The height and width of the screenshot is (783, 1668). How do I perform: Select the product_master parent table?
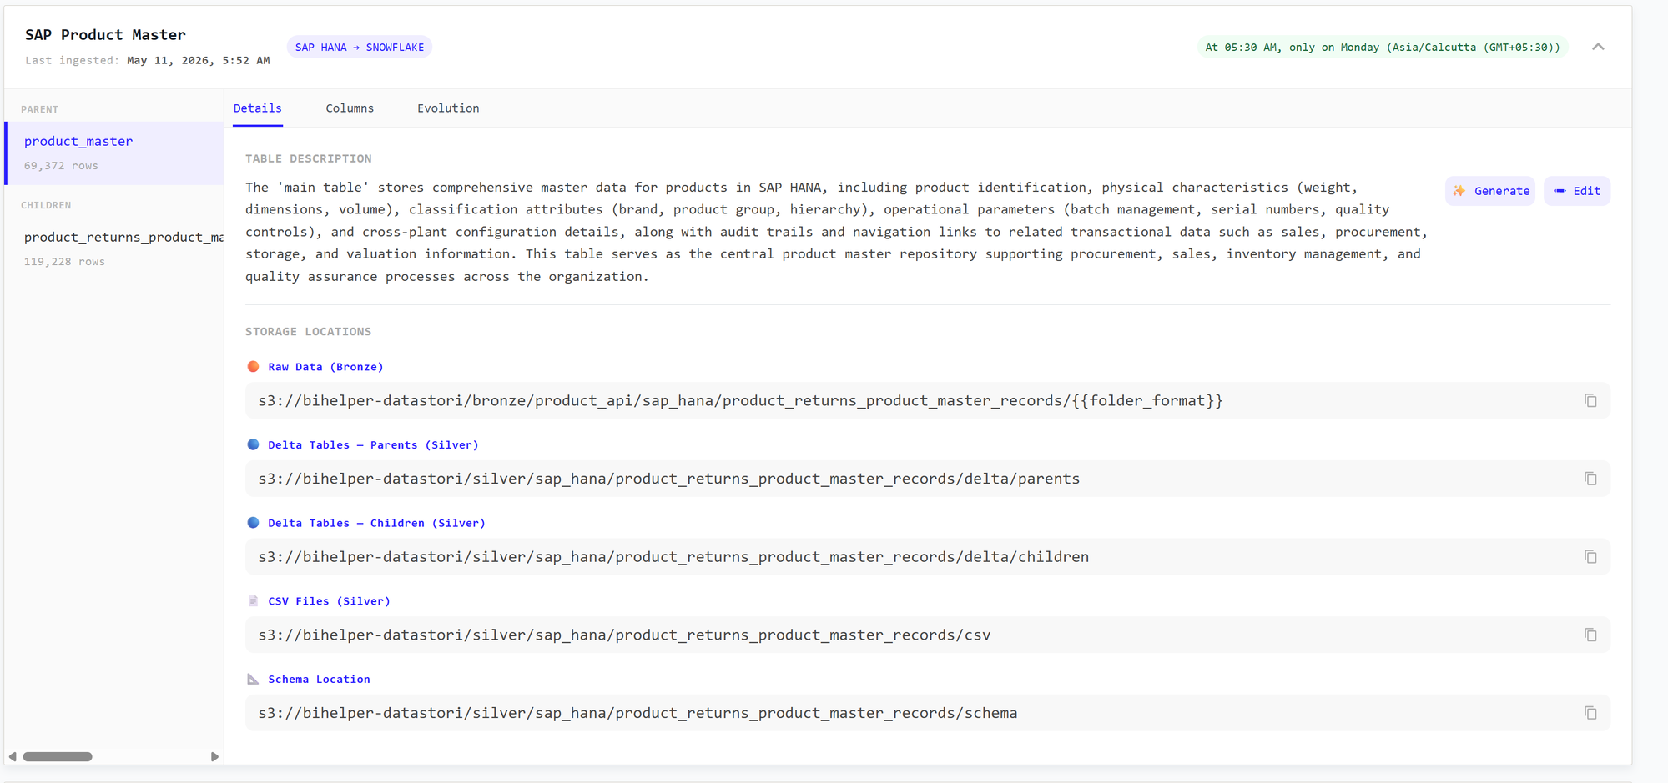[x=114, y=153]
